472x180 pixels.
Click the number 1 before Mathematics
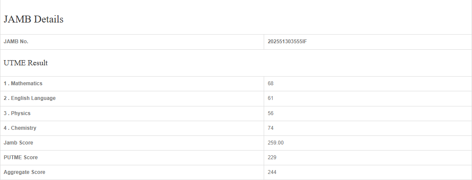tap(5, 84)
